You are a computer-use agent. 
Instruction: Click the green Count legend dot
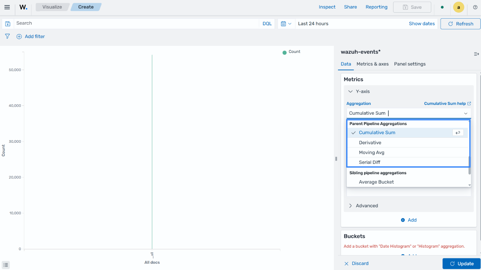coord(284,52)
